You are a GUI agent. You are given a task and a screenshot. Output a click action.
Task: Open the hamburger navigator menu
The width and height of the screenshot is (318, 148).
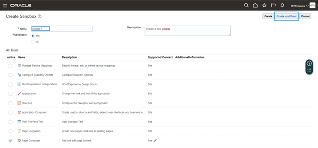5,6
